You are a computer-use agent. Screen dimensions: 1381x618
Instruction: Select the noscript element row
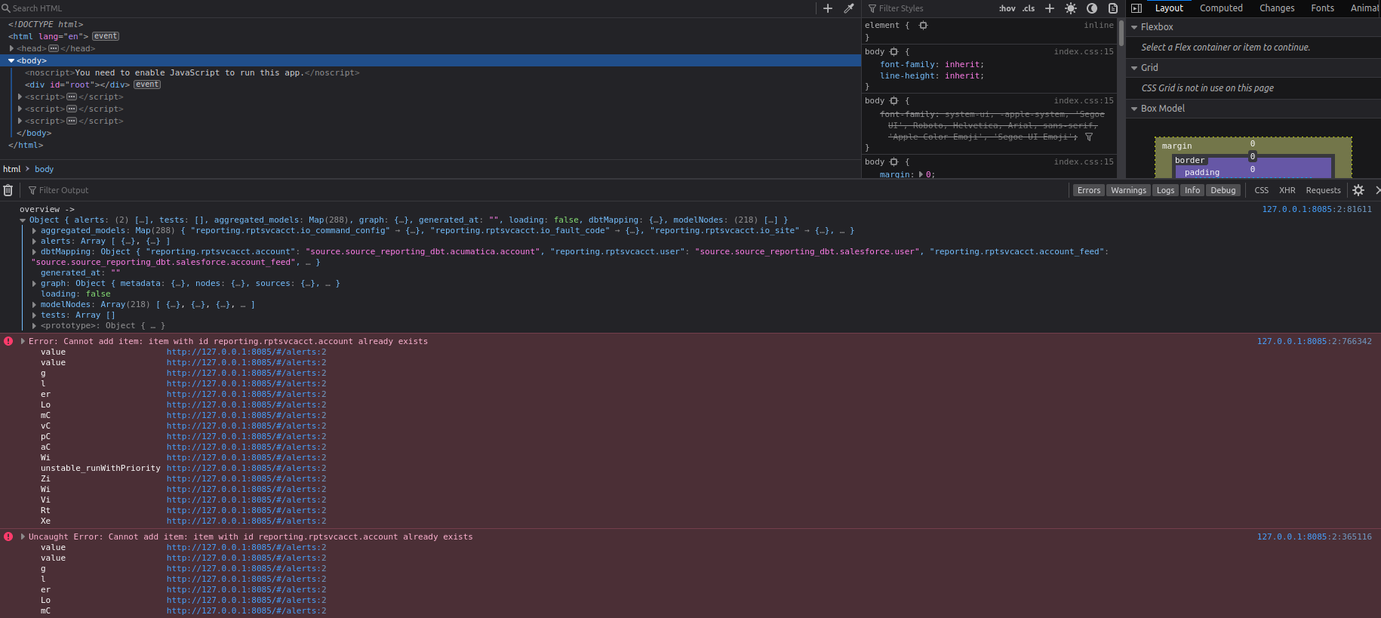tap(430, 72)
